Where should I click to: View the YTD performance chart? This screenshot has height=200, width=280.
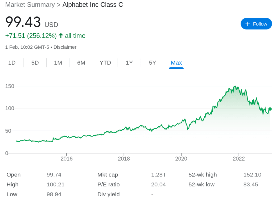[105, 62]
